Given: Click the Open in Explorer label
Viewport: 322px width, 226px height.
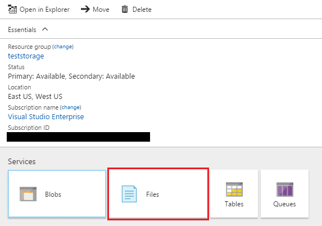Looking at the screenshot, I should coord(44,10).
